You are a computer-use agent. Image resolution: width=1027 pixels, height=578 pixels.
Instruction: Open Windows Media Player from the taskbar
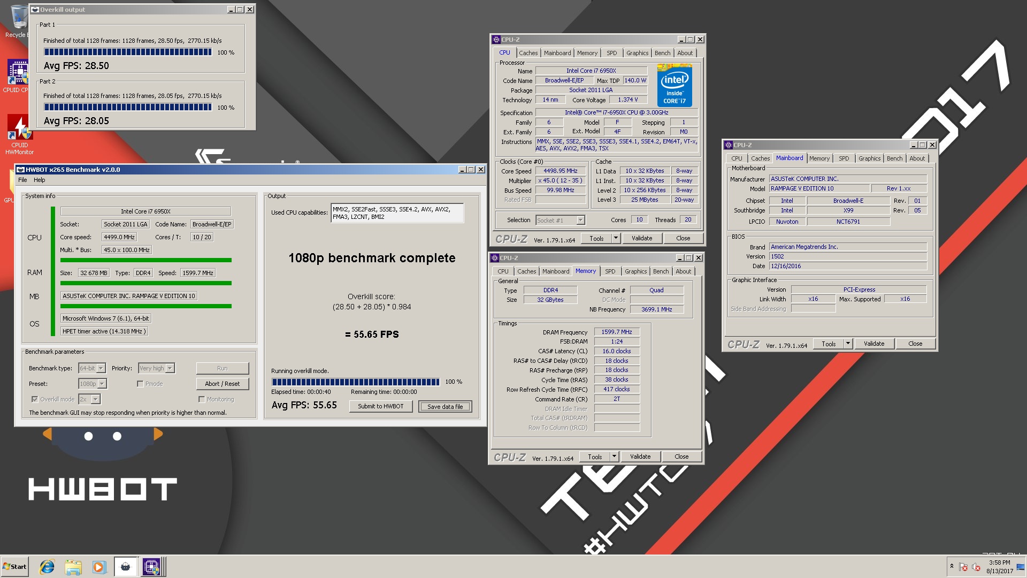[x=99, y=567]
